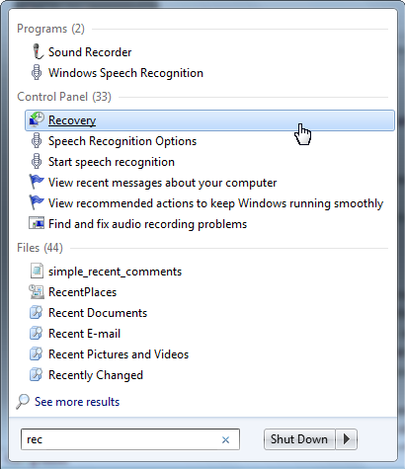The image size is (405, 469).
Task: Select the Recently Changed search result
Action: coord(96,375)
